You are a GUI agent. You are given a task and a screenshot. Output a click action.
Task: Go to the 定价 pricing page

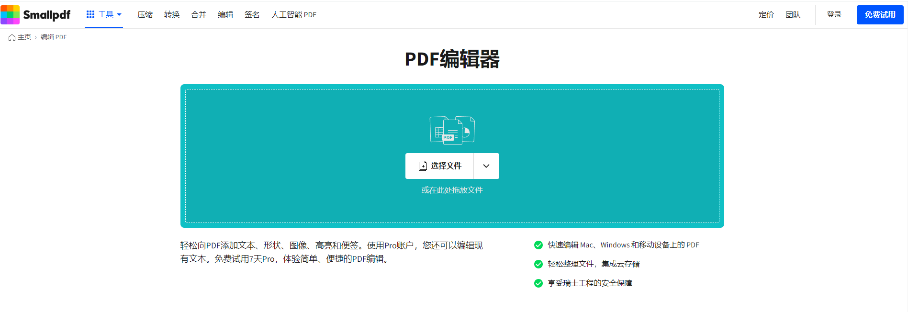(x=766, y=15)
